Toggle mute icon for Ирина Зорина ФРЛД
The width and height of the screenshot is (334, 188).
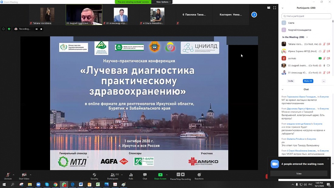point(324,51)
